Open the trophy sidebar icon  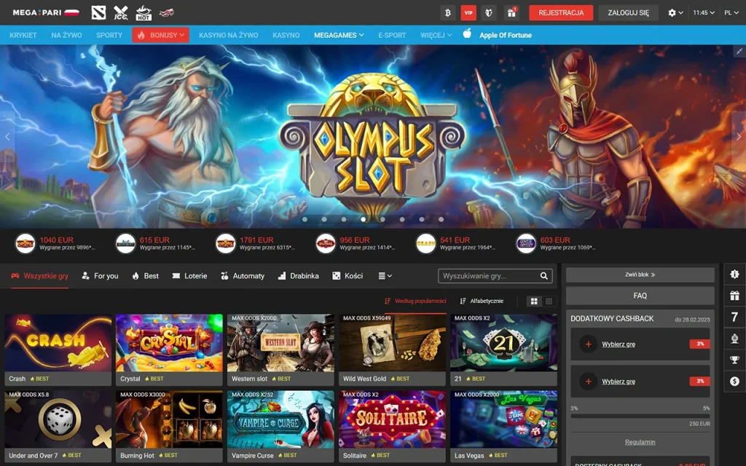(x=734, y=360)
